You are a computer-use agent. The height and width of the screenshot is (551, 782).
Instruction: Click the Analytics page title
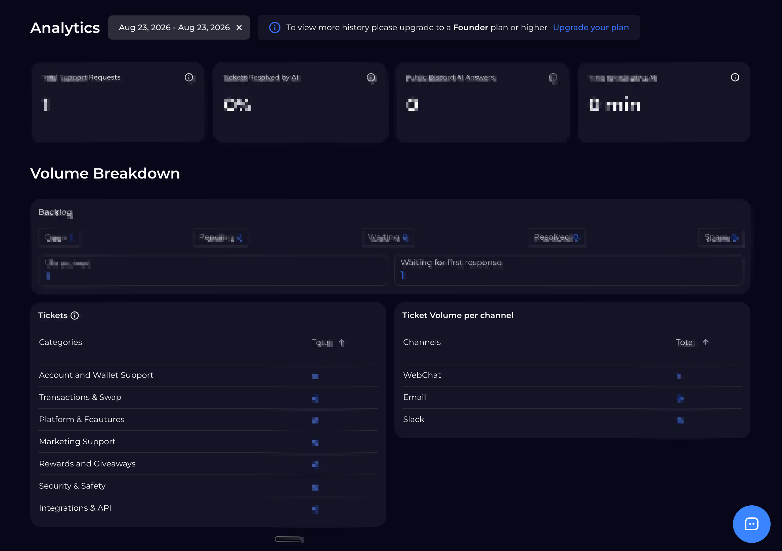65,28
